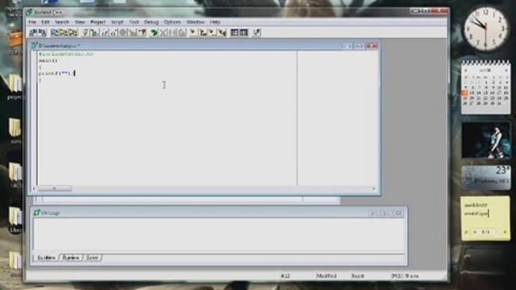Open the Script menu
This screenshot has height=290, width=516.
[x=117, y=22]
